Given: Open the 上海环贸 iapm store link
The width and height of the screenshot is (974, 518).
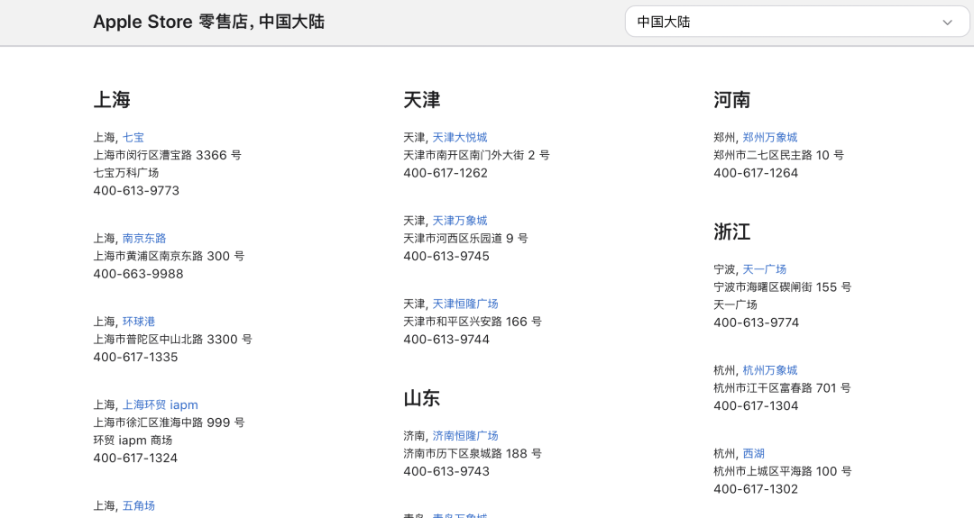Looking at the screenshot, I should pyautogui.click(x=161, y=404).
